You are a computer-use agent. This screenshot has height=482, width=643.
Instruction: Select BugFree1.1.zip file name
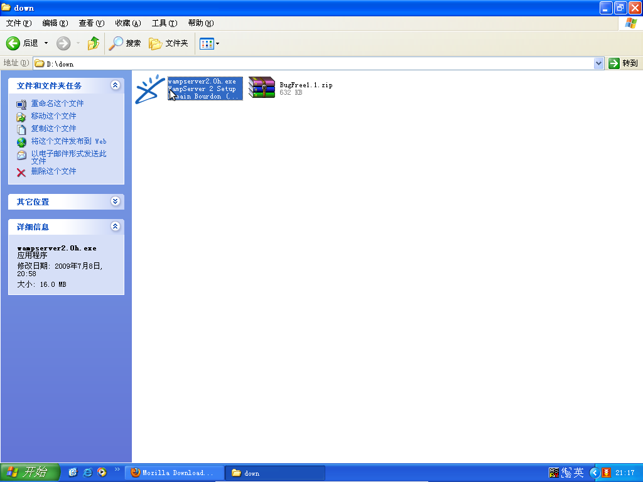tap(306, 85)
